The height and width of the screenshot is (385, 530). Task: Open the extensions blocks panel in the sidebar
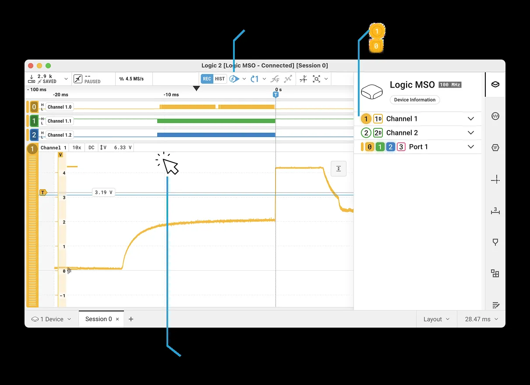tap(495, 274)
